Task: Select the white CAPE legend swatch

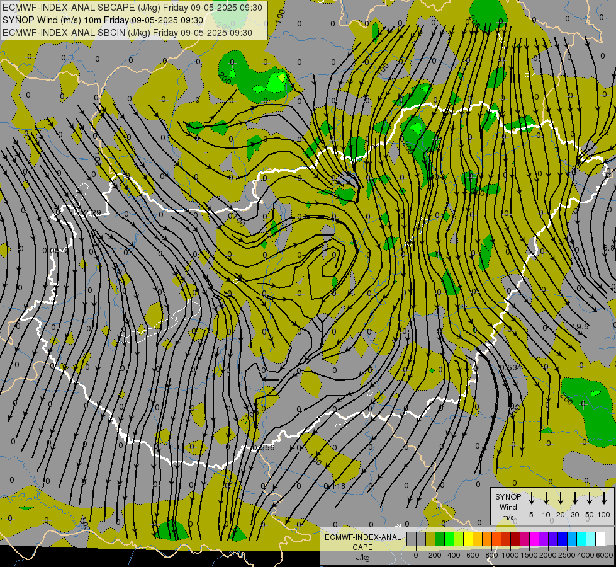Action: pyautogui.click(x=601, y=539)
